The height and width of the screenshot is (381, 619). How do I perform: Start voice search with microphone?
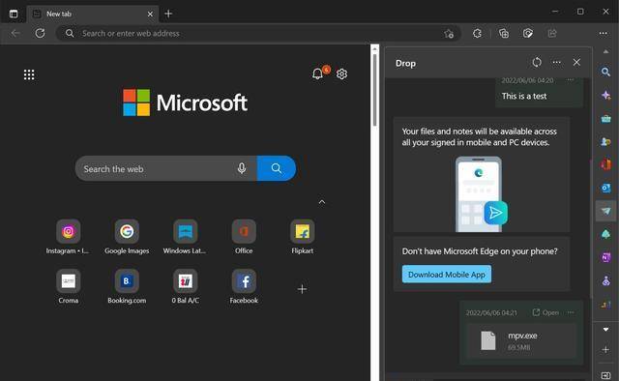pyautogui.click(x=242, y=168)
